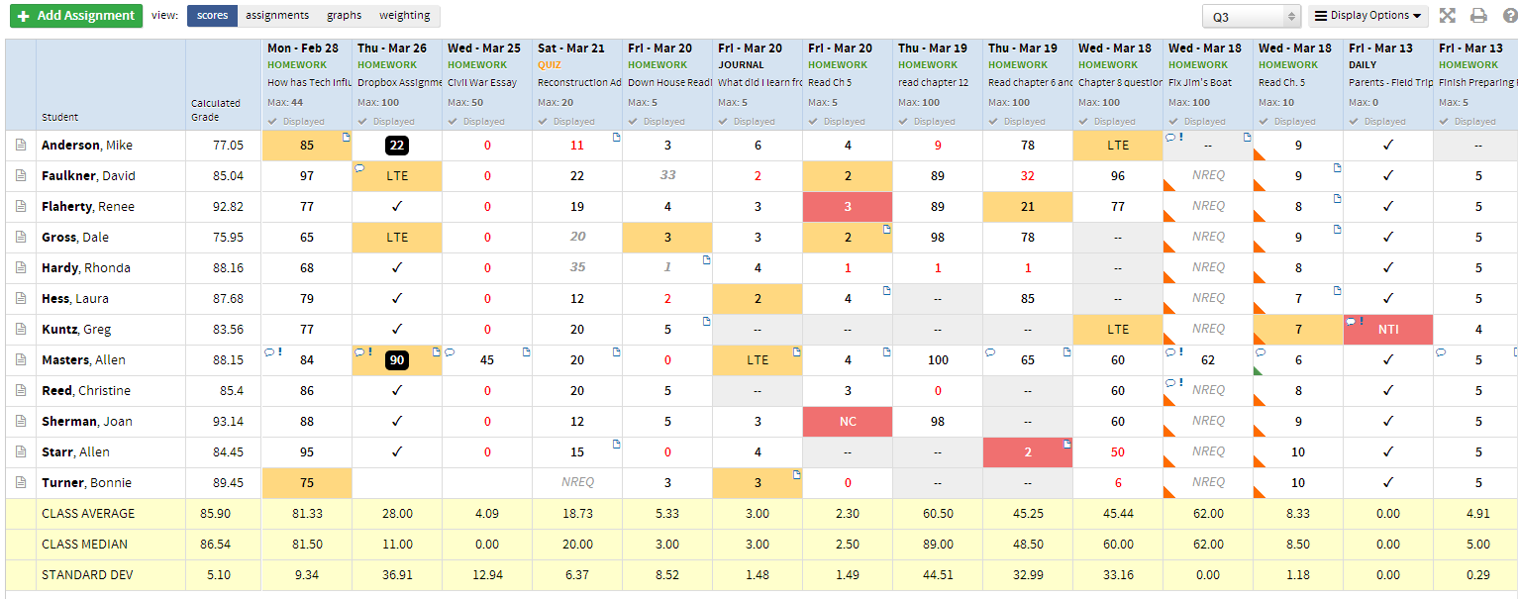Click the Add Assignment button
Screen dimensions: 1518x599
point(75,16)
